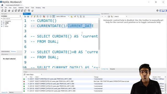167x94 pixels.
Task: Beautify the query with broom icon
Action: pos(75,16)
